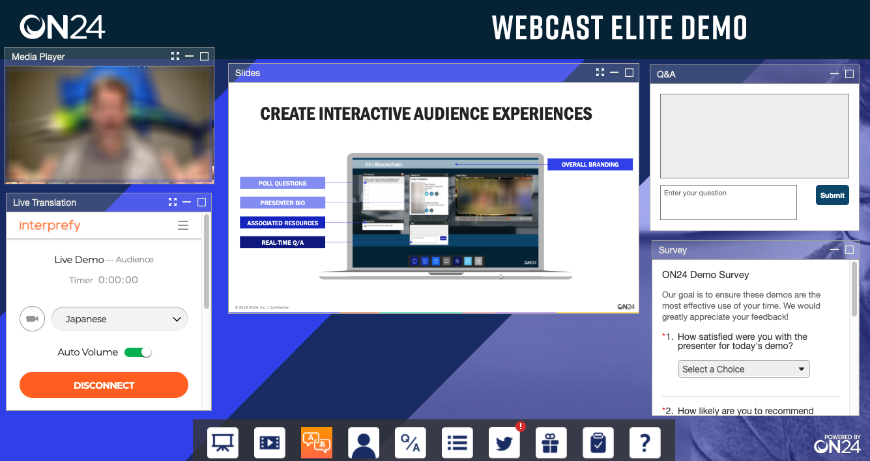Click the Survey panel vertical scrollbar
The image size is (870, 461).
[854, 290]
